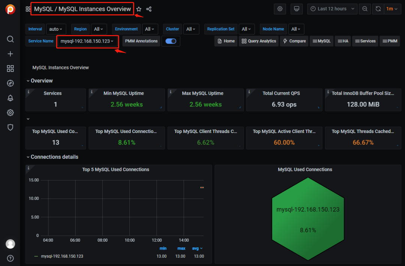Open the Node Name All dropdown
Screen dimensions: 405x266
click(296, 29)
